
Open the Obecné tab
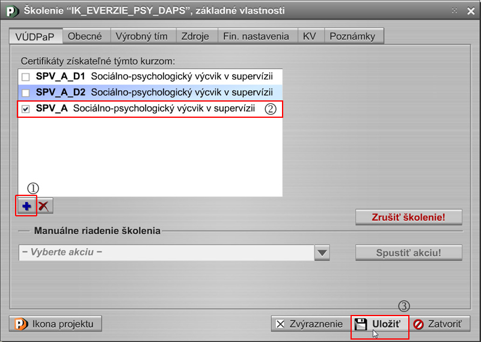click(x=87, y=36)
